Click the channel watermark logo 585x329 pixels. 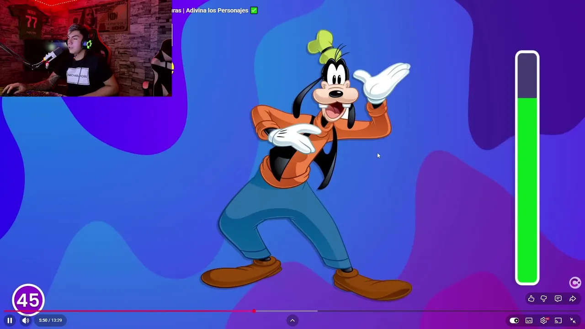pyautogui.click(x=575, y=283)
